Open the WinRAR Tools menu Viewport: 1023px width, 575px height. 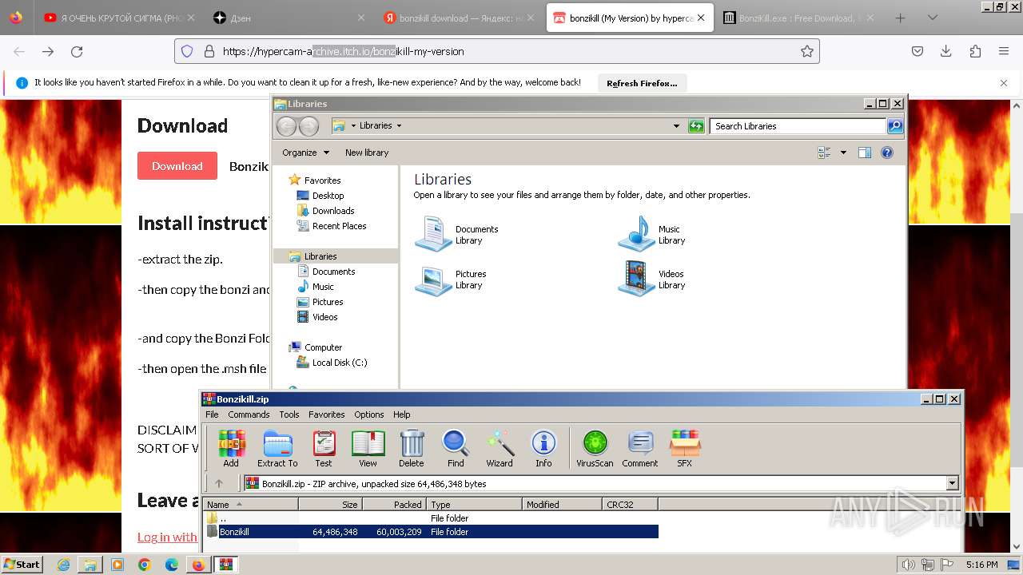point(289,414)
